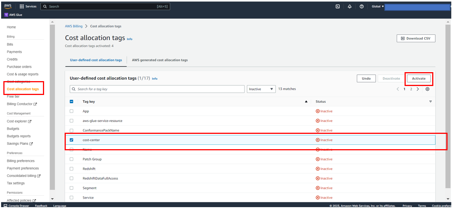452x209 pixels.
Task: Open Cost & usage reports
Action: click(x=22, y=74)
